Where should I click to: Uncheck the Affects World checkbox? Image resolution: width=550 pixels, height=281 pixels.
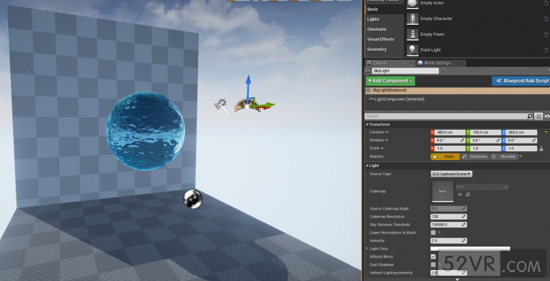tap(433, 256)
